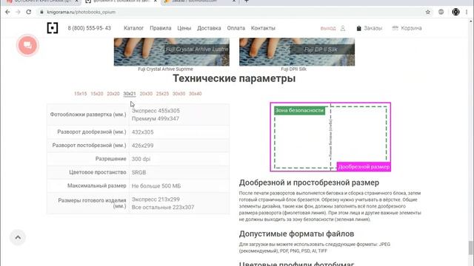Select the 15x15 size tab
Image resolution: width=474 pixels, height=266 pixels.
pyautogui.click(x=81, y=94)
